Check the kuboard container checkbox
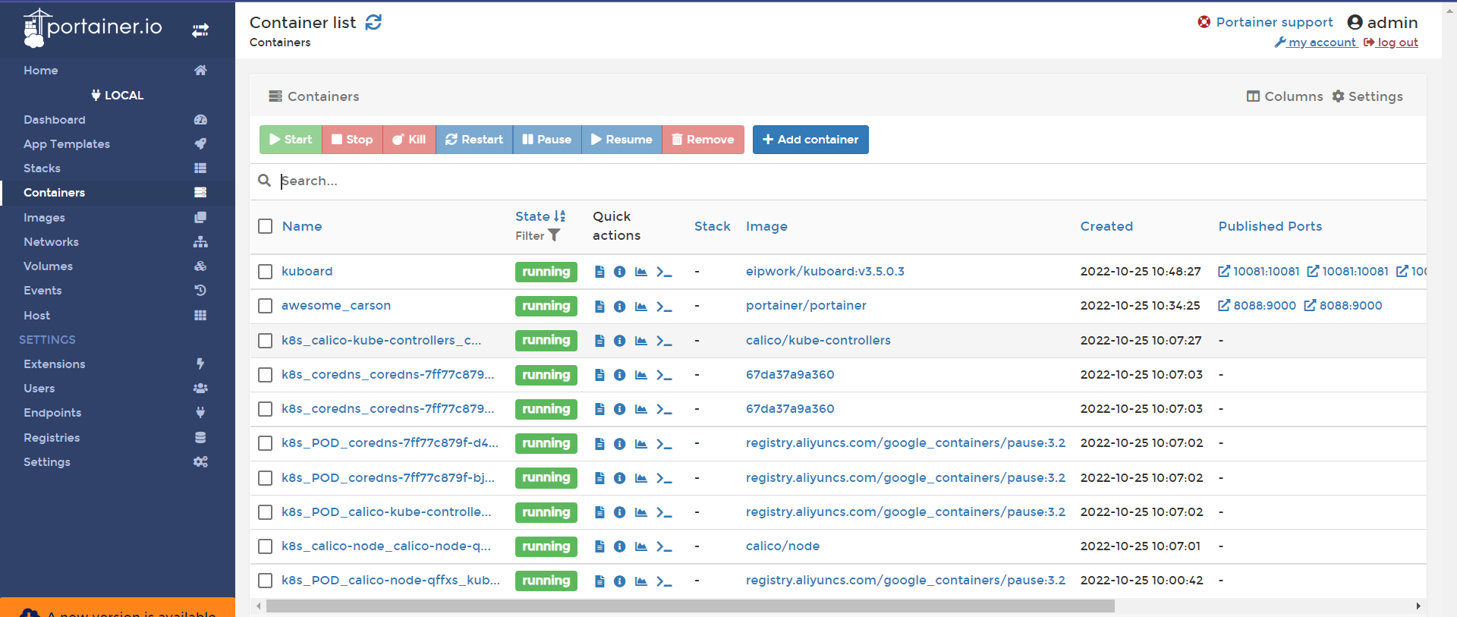The image size is (1457, 617). tap(265, 272)
